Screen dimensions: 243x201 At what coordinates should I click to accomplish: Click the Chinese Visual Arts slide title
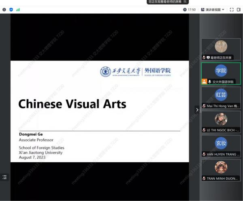click(72, 104)
